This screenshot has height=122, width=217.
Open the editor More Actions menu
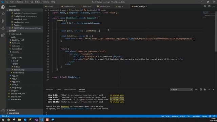tap(214, 6)
